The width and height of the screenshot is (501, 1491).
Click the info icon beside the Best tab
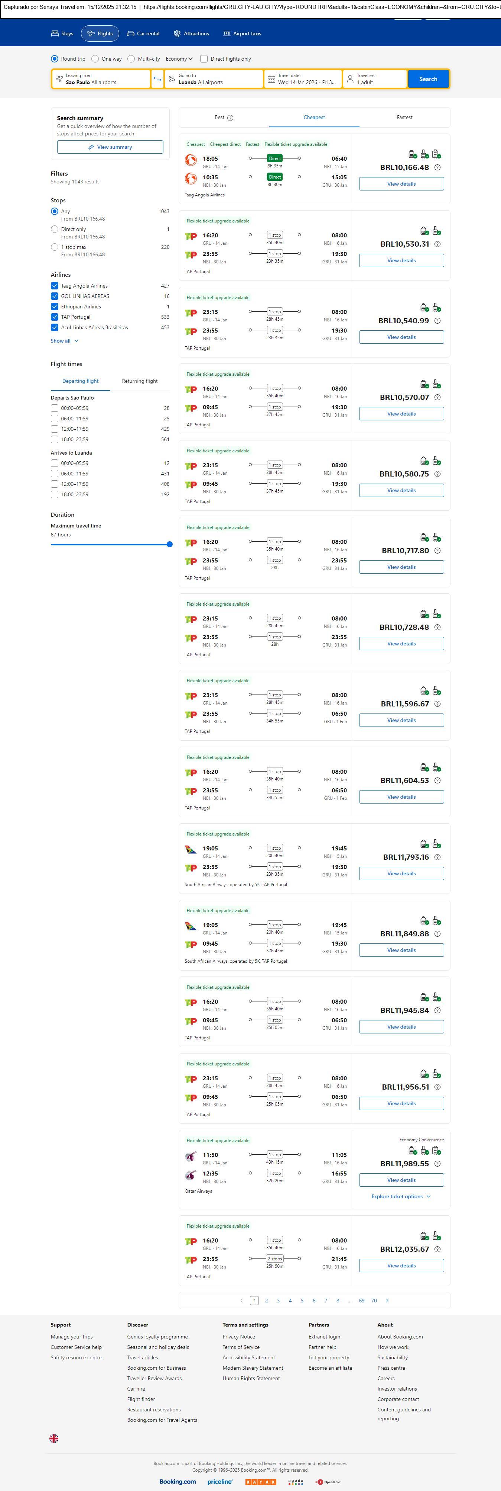pos(230,118)
